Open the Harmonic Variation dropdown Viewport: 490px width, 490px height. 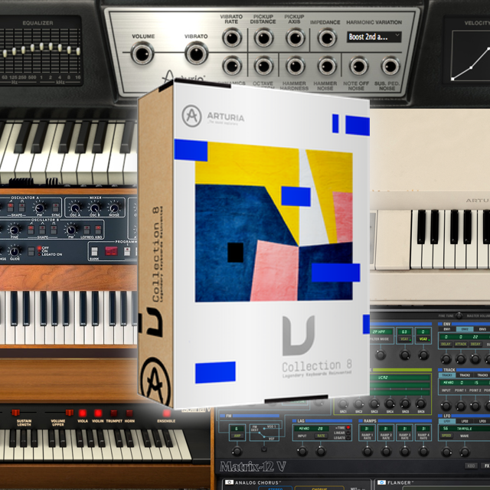[x=374, y=36]
